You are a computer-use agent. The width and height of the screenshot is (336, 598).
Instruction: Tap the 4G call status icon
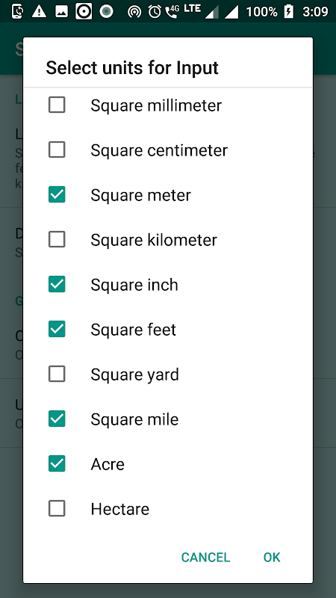(172, 11)
